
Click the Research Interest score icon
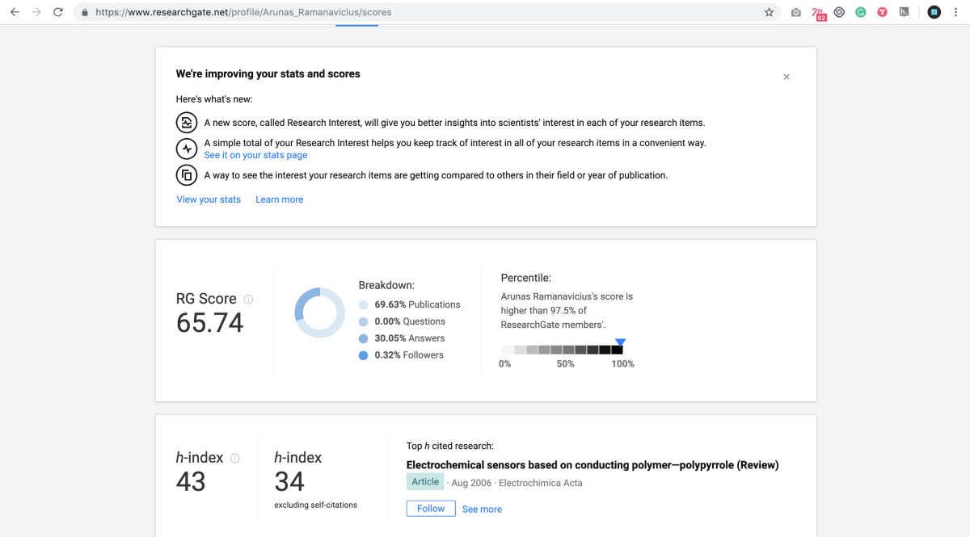pos(187,123)
